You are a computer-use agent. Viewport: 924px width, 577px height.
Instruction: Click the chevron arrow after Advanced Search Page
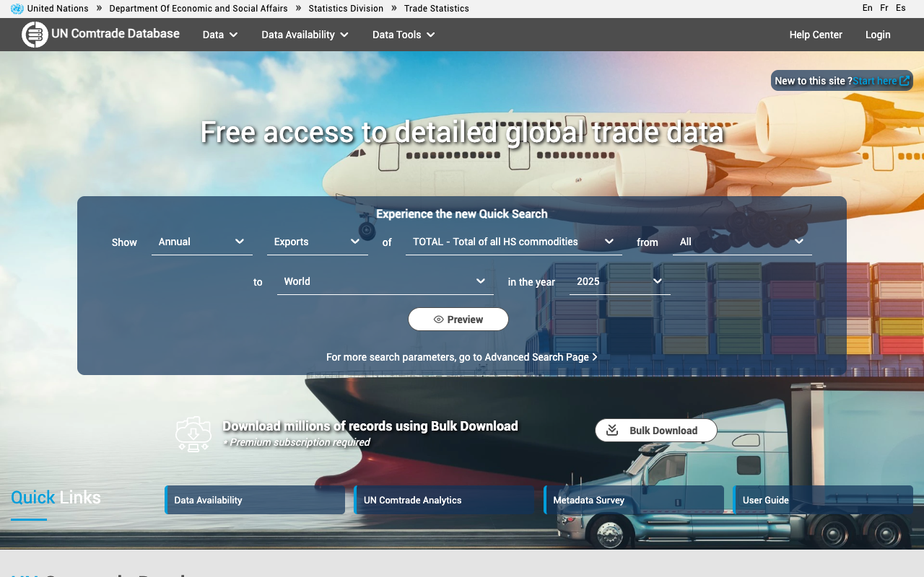pos(595,357)
